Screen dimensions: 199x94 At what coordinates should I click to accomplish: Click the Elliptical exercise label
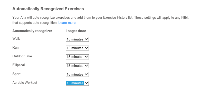(18, 65)
